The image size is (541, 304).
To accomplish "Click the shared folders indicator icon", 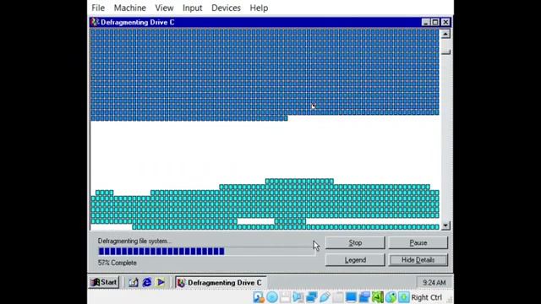I will 337,297.
